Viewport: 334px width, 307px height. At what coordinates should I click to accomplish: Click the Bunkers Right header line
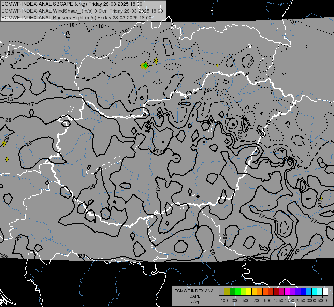coord(76,18)
